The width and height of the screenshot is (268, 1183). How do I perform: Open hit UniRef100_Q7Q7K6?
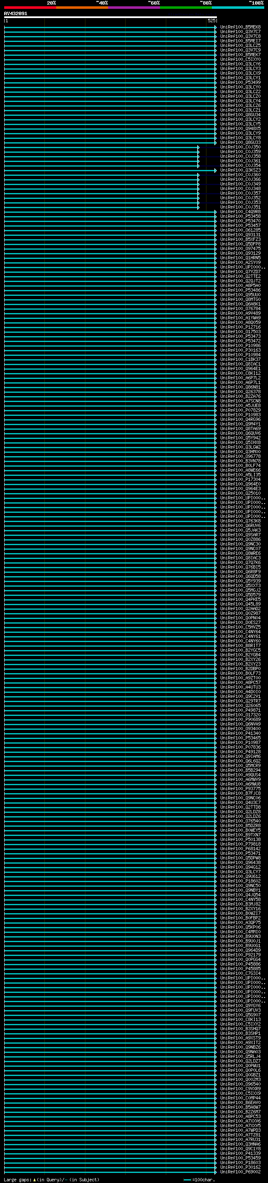240,563
